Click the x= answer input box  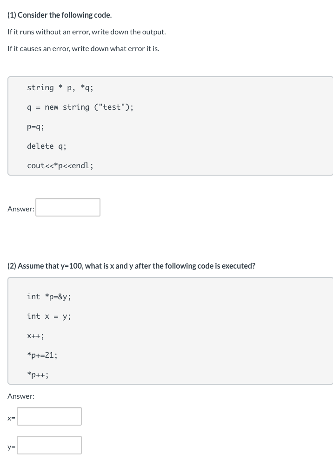(49, 416)
